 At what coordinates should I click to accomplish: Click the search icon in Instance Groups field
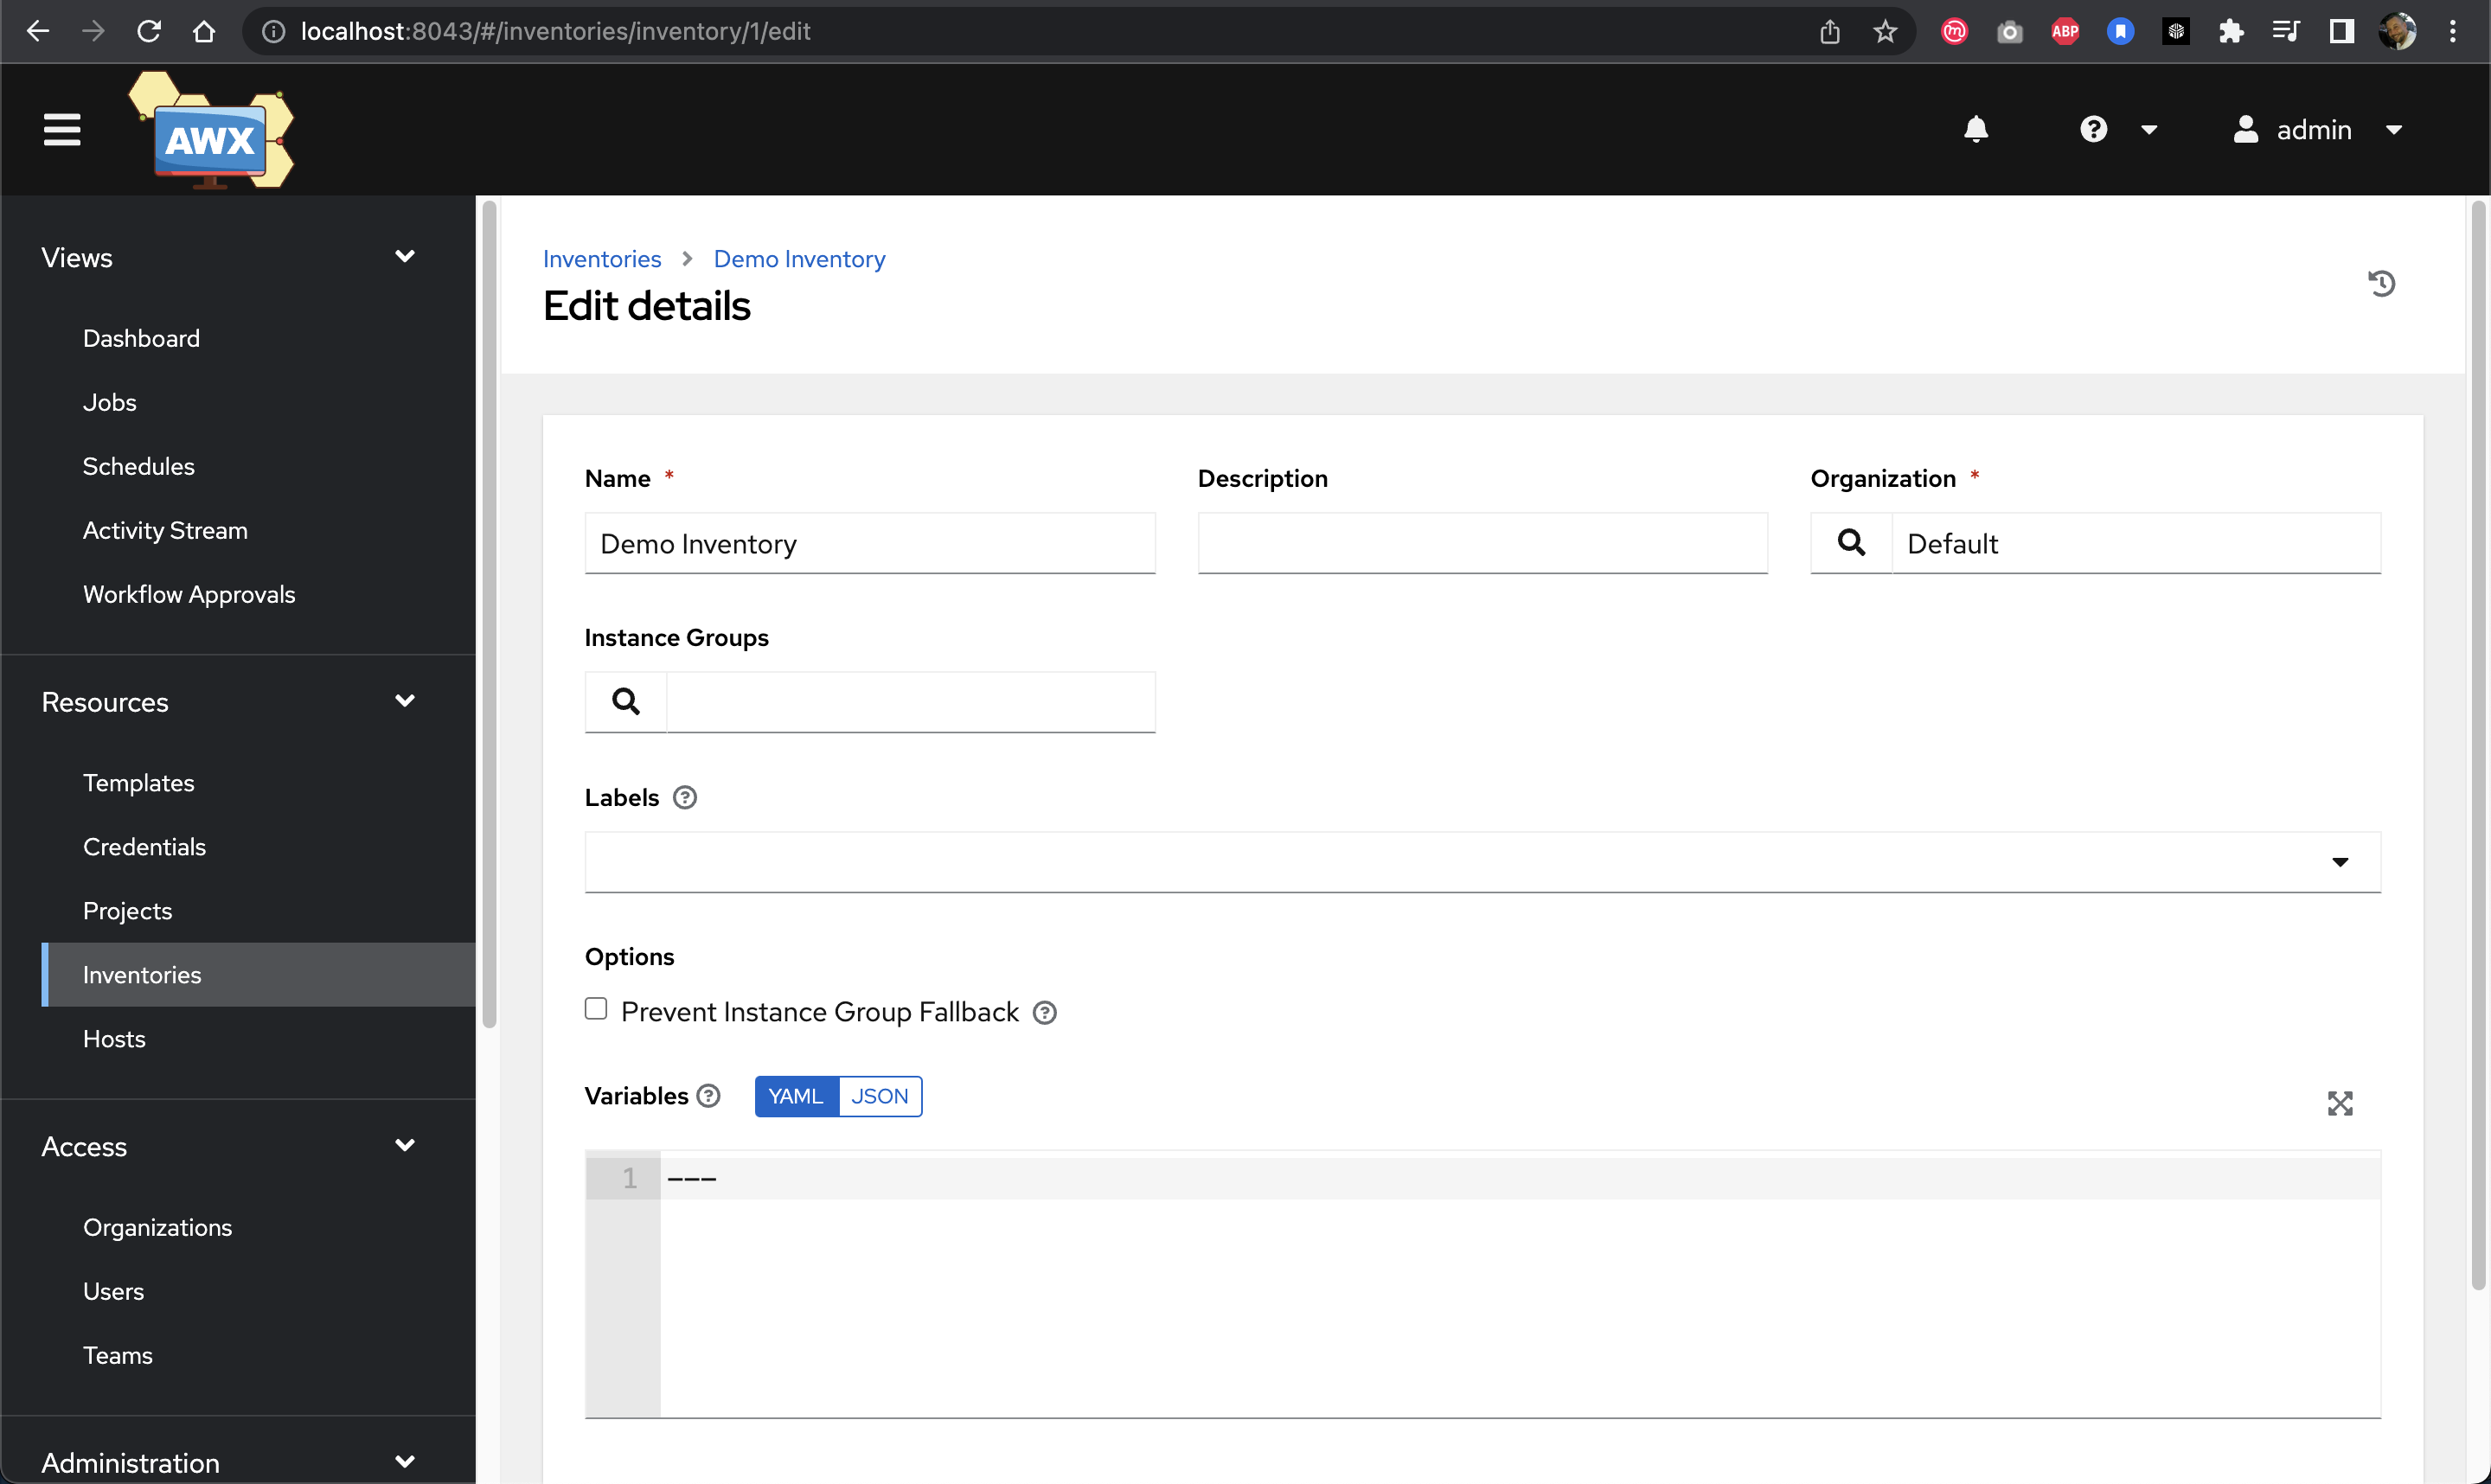coord(627,701)
